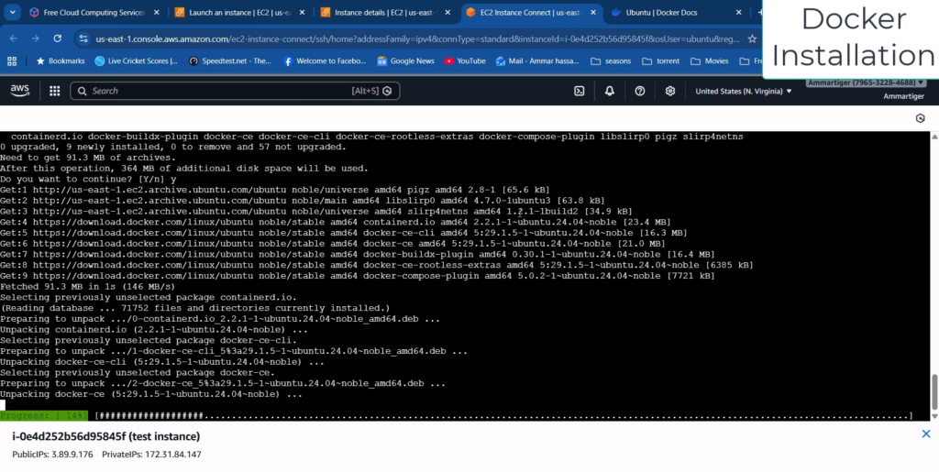Click the 'Unpacking docker-ce' terminal line
This screenshot has height=472, width=939.
[151, 394]
